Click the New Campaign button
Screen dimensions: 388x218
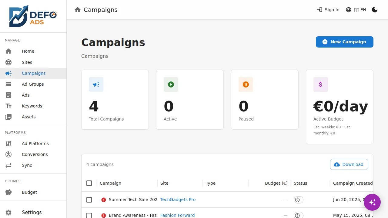tap(345, 42)
